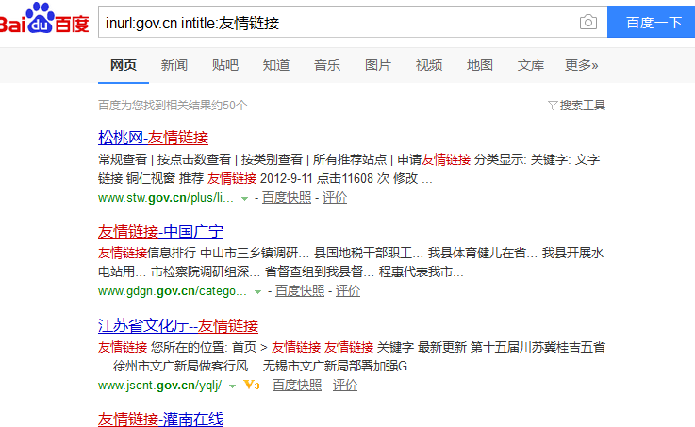Expand arrow beside www.gdgn.gov.cn URL
This screenshot has height=427, width=695.
tap(257, 292)
